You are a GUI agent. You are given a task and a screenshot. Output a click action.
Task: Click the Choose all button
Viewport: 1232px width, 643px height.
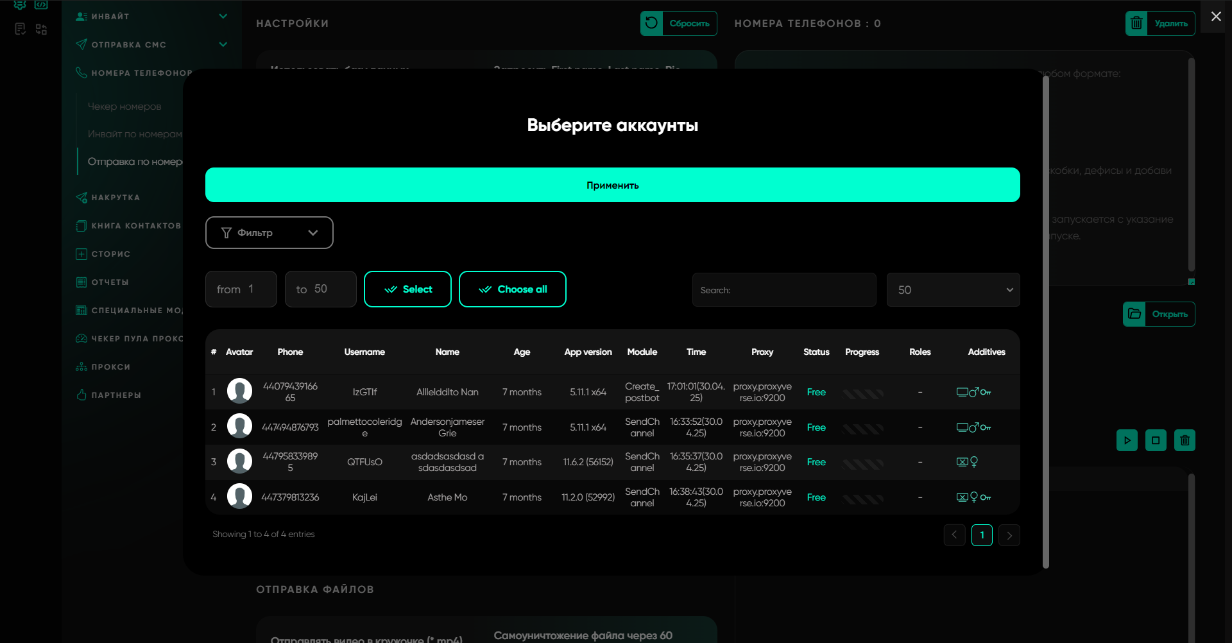512,289
